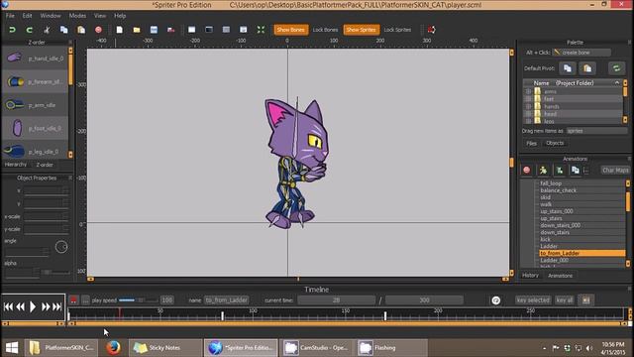Click the third icon in Animations toolbar

point(559,170)
